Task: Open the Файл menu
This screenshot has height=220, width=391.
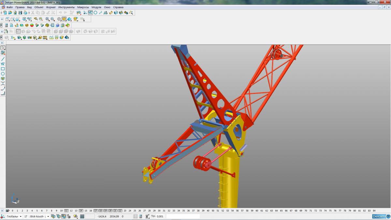Action: [9, 7]
